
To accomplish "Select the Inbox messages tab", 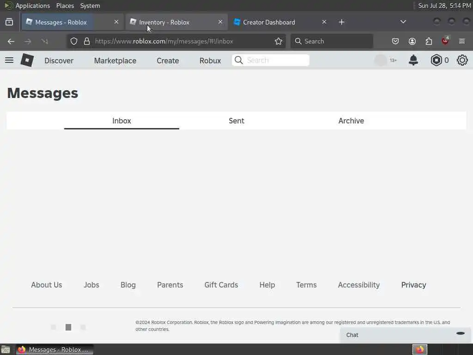I will [x=121, y=121].
